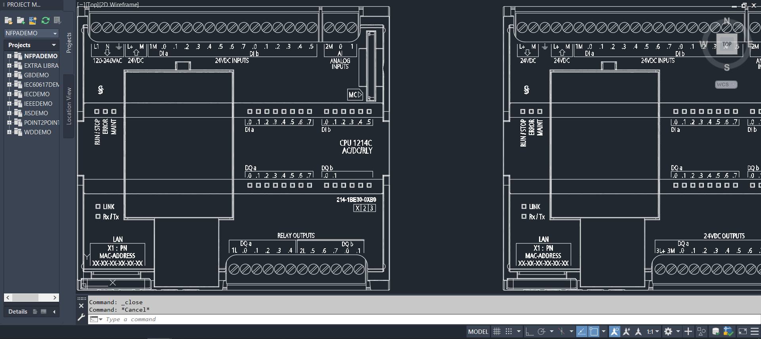The width and height of the screenshot is (761, 339).
Task: Expand the IEC60617DEM project node
Action: (x=9, y=85)
